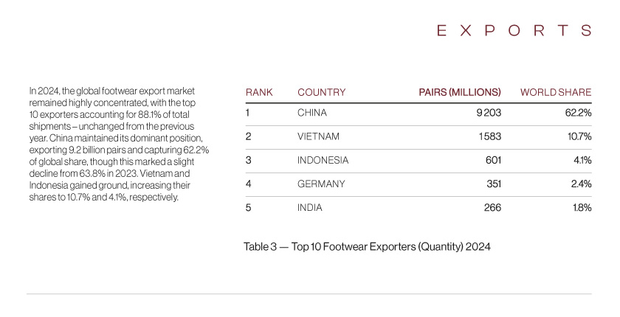620x317 pixels.
Task: Select the 601 pairs value
Action: [x=494, y=160]
